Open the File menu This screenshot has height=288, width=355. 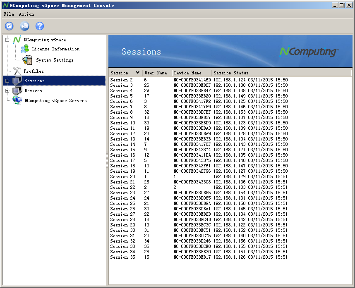[9, 14]
